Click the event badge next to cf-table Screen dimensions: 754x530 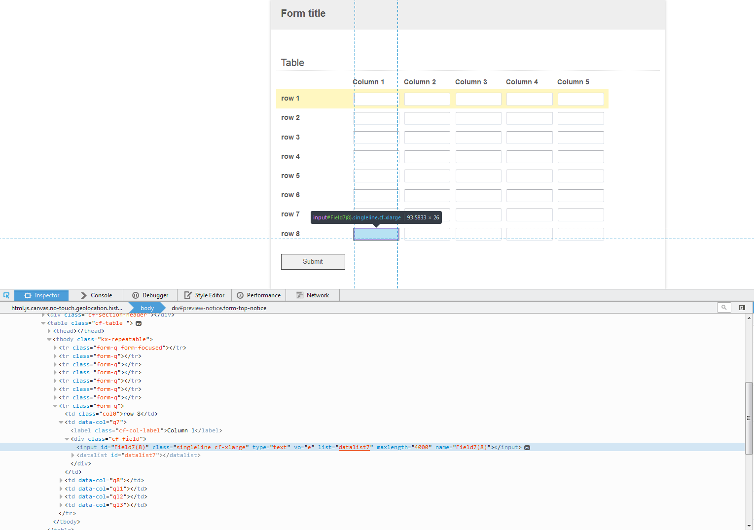point(139,323)
